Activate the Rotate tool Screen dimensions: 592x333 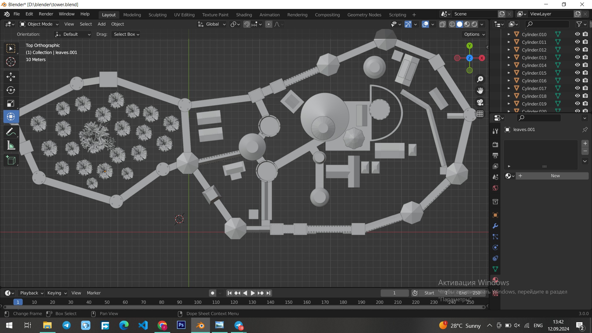pyautogui.click(x=11, y=90)
